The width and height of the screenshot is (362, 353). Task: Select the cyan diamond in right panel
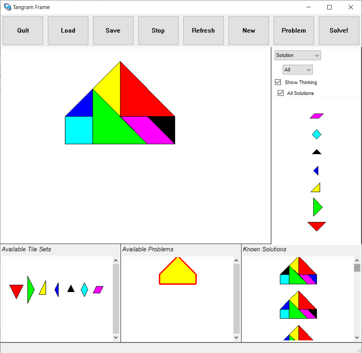[316, 134]
